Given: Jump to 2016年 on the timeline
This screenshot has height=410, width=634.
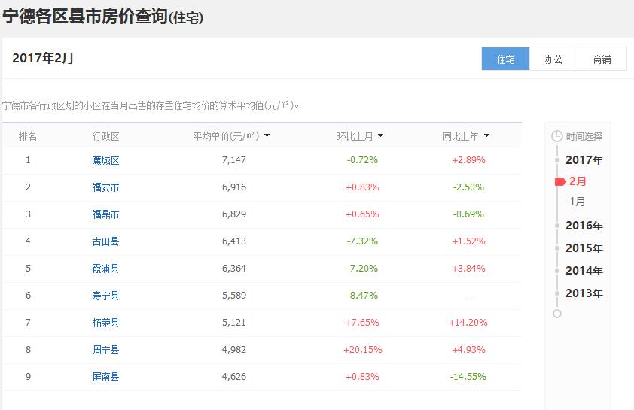Looking at the screenshot, I should pyautogui.click(x=584, y=226).
